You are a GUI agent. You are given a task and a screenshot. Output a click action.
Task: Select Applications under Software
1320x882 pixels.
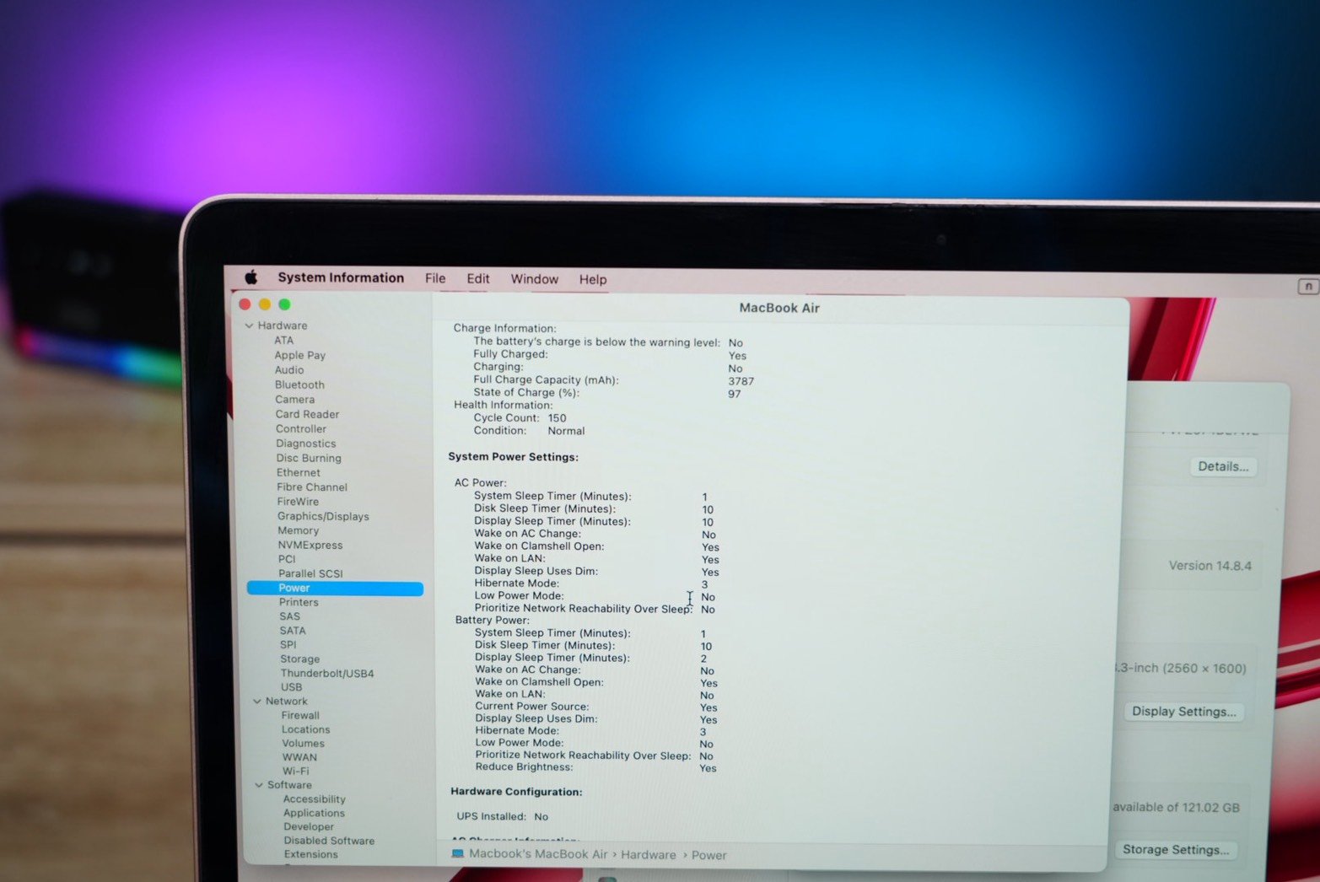point(314,813)
